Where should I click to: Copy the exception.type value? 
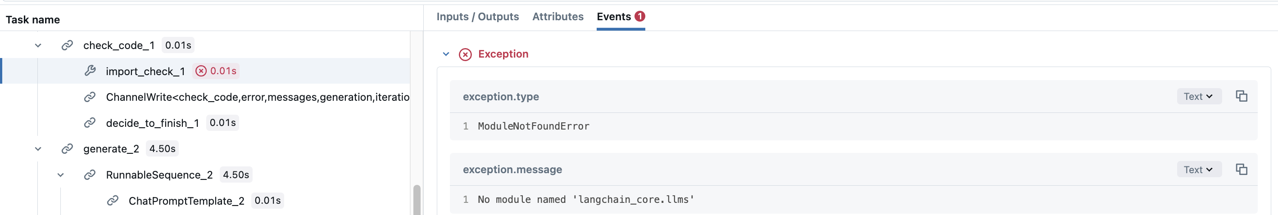[1241, 96]
